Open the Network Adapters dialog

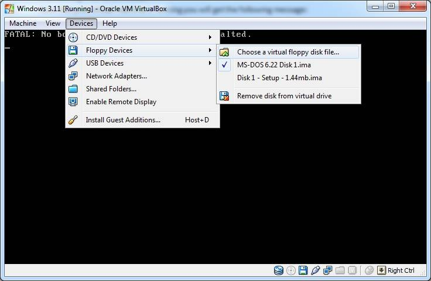click(x=116, y=76)
